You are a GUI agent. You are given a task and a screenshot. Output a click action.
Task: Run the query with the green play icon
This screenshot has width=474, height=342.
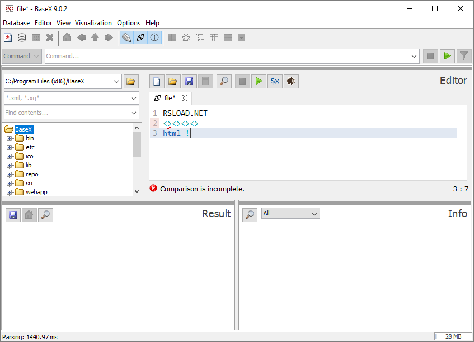click(259, 81)
